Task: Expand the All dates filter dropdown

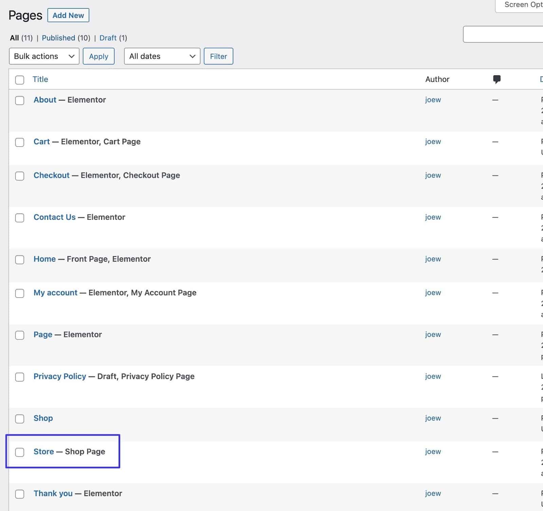Action: pos(162,56)
